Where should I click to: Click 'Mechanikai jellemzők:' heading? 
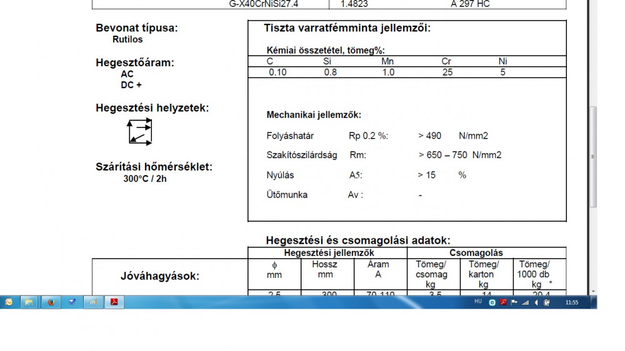[314, 115]
